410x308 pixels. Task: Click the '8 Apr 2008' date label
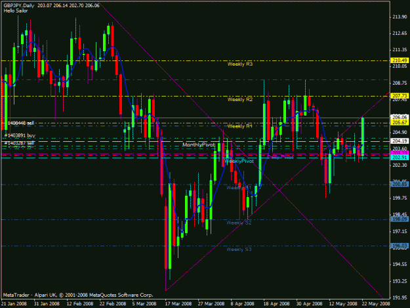[x=242, y=304]
